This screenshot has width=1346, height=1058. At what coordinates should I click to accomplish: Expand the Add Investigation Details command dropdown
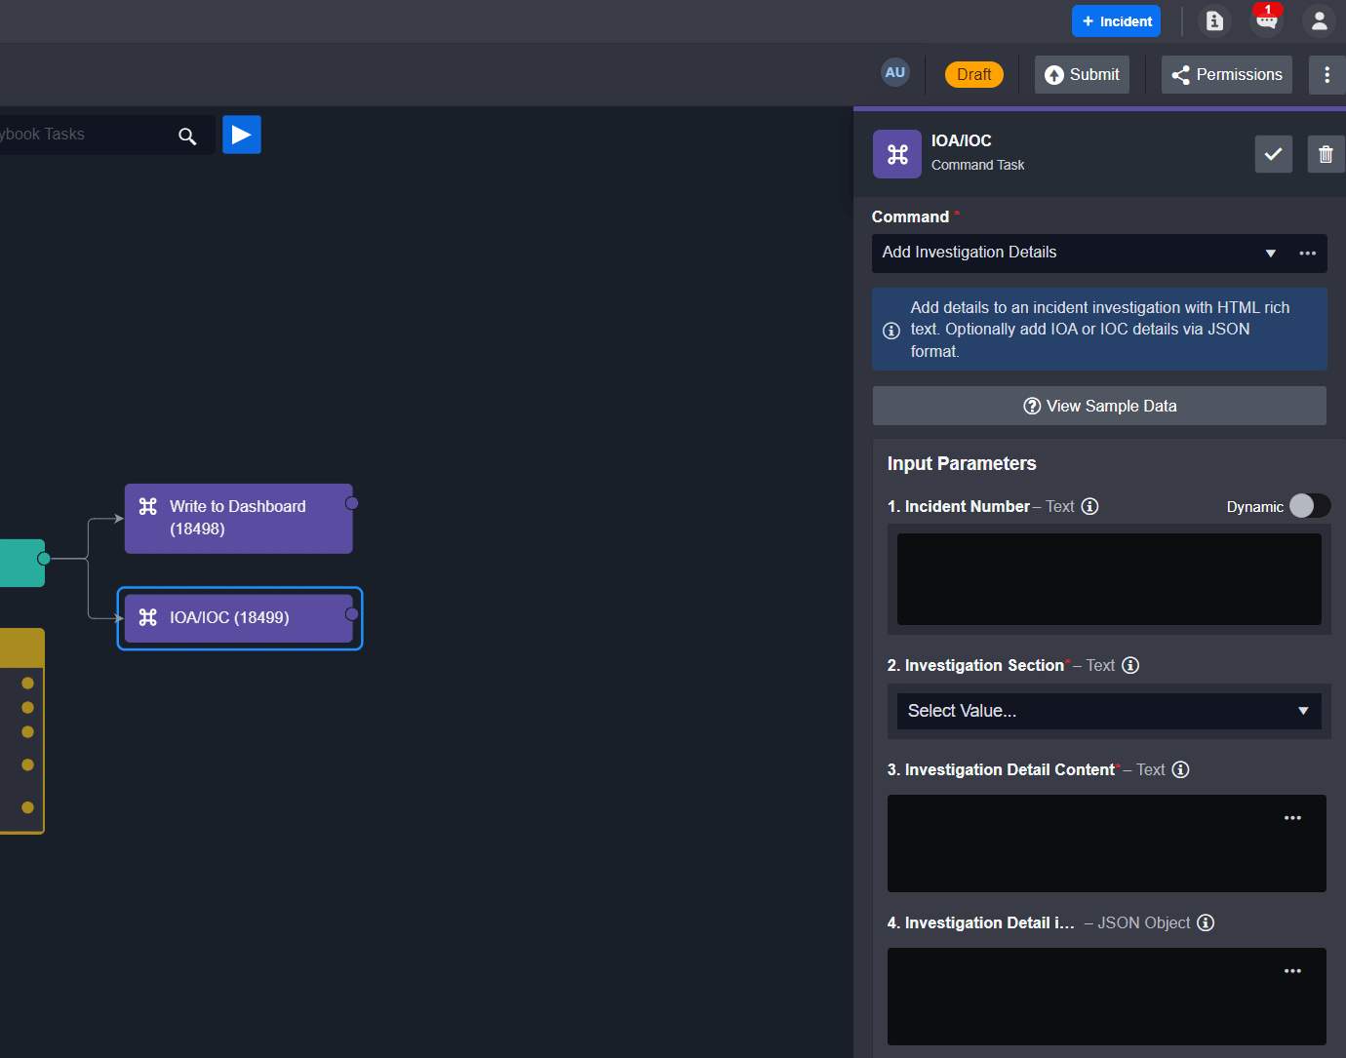pos(1270,254)
